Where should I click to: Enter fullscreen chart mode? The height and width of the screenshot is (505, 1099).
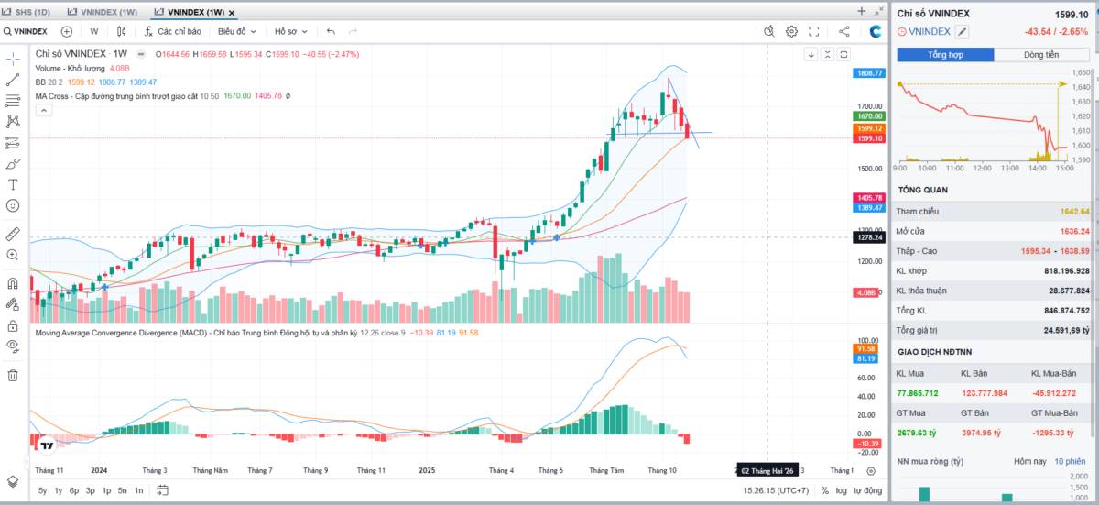pos(813,31)
